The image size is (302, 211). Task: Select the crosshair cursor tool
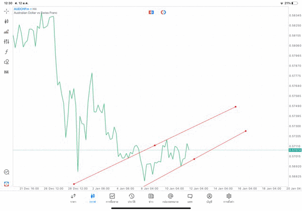point(7,11)
